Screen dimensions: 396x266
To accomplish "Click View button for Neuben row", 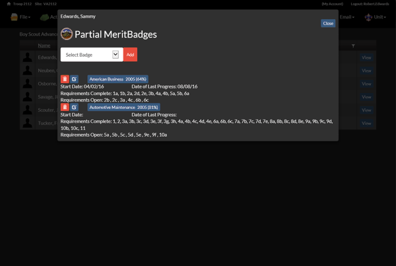I will click(366, 71).
